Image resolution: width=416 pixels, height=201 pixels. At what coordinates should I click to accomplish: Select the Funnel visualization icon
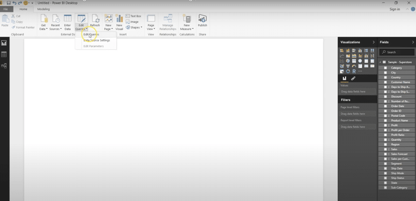point(348,66)
